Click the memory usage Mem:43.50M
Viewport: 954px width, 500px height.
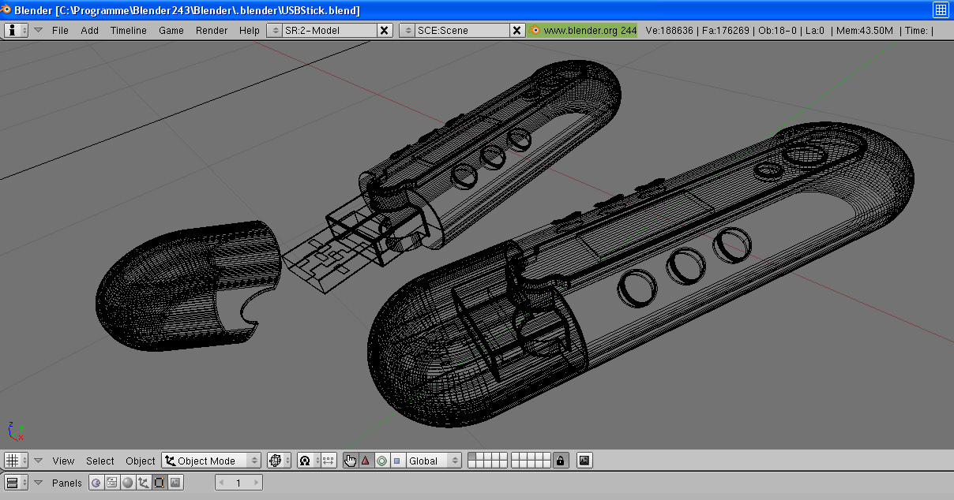pos(863,30)
